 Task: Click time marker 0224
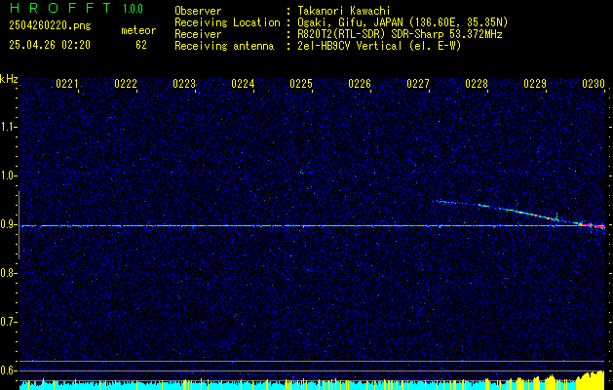[243, 84]
